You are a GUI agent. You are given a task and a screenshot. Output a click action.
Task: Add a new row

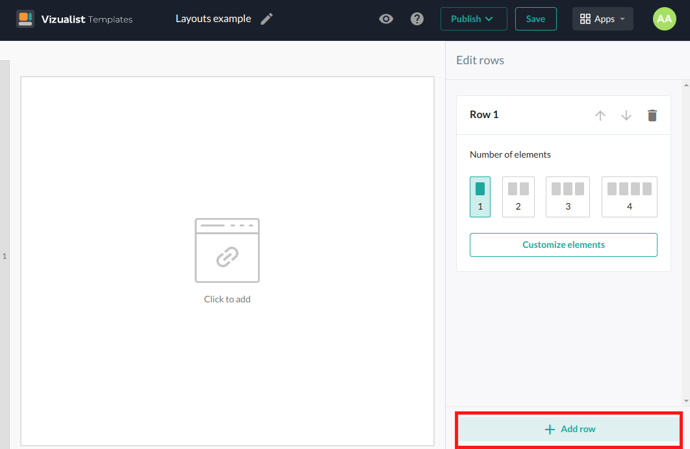[x=569, y=429]
